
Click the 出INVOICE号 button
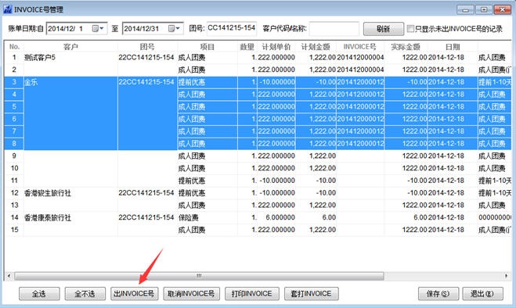click(134, 293)
